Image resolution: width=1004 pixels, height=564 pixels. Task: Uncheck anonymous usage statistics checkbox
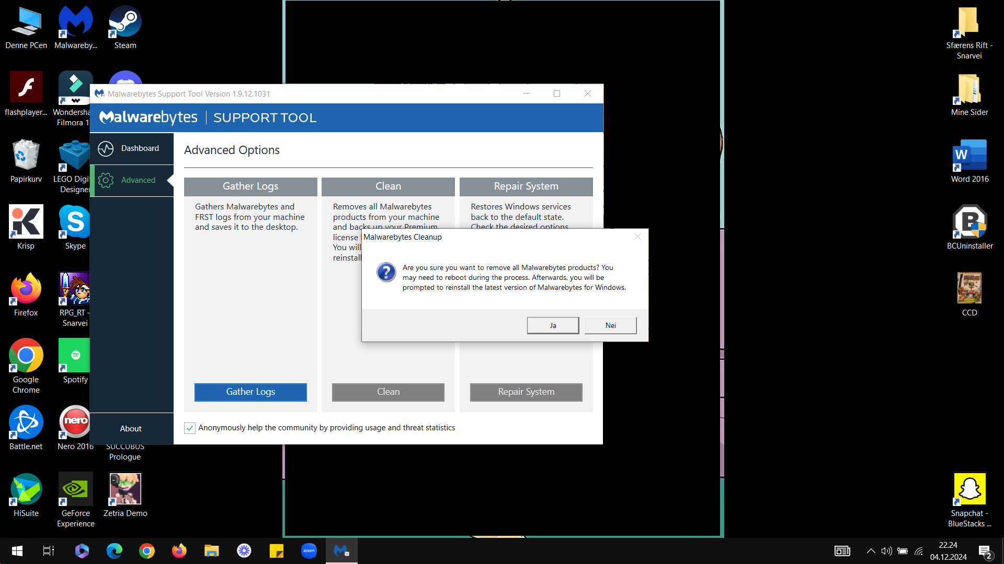(x=190, y=428)
